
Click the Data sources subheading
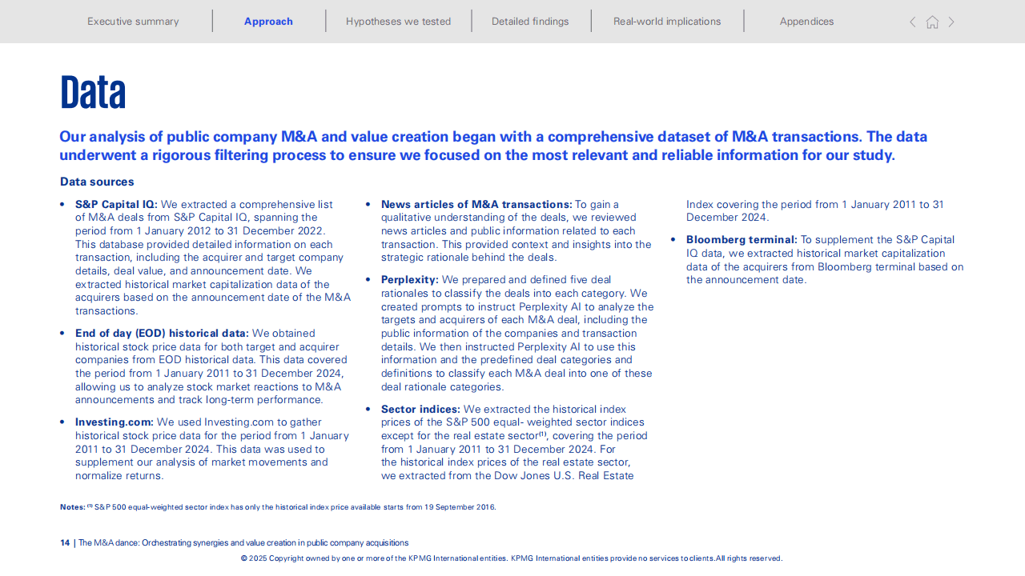tap(97, 182)
